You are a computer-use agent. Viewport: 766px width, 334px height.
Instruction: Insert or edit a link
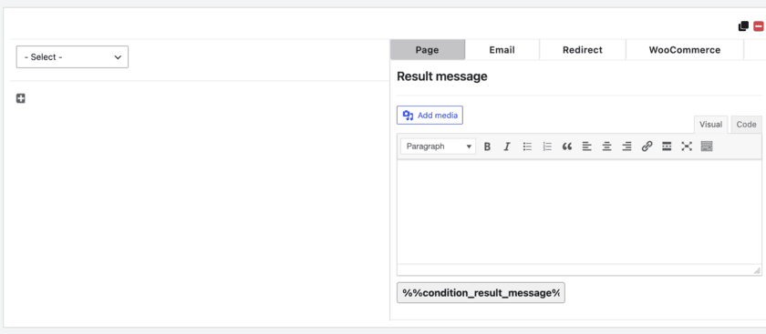[647, 147]
